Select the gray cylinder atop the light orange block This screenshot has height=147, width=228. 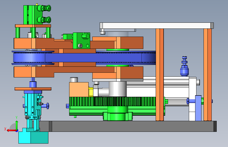[74, 80]
